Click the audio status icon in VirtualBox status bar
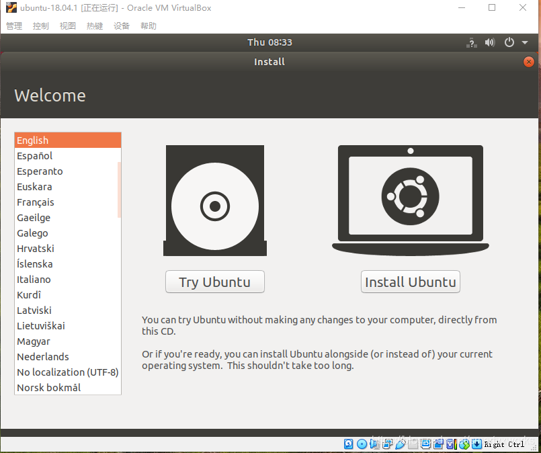541x453 pixels. [374, 444]
